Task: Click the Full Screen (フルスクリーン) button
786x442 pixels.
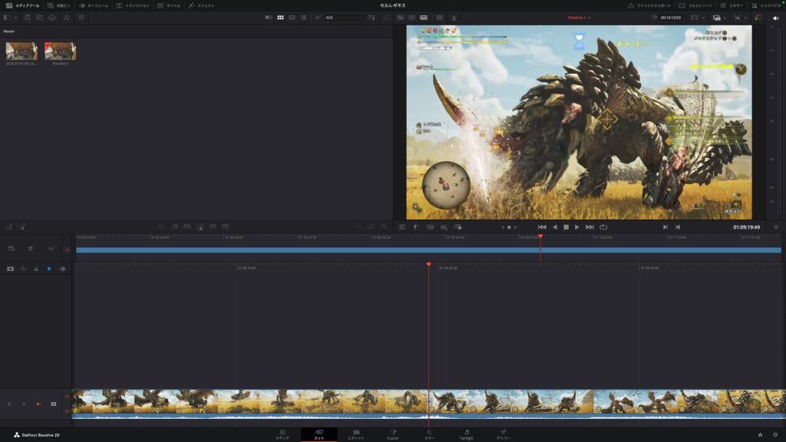Action: pyautogui.click(x=695, y=5)
